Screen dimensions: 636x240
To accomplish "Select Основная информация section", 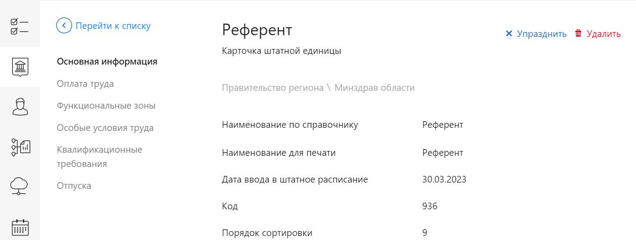I will 107,61.
